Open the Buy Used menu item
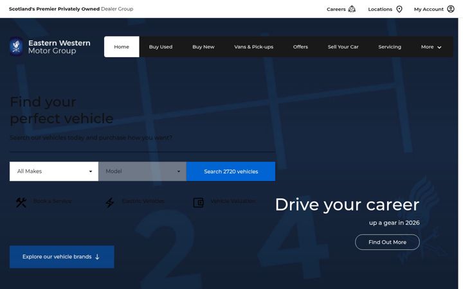The image size is (463, 289). (161, 47)
